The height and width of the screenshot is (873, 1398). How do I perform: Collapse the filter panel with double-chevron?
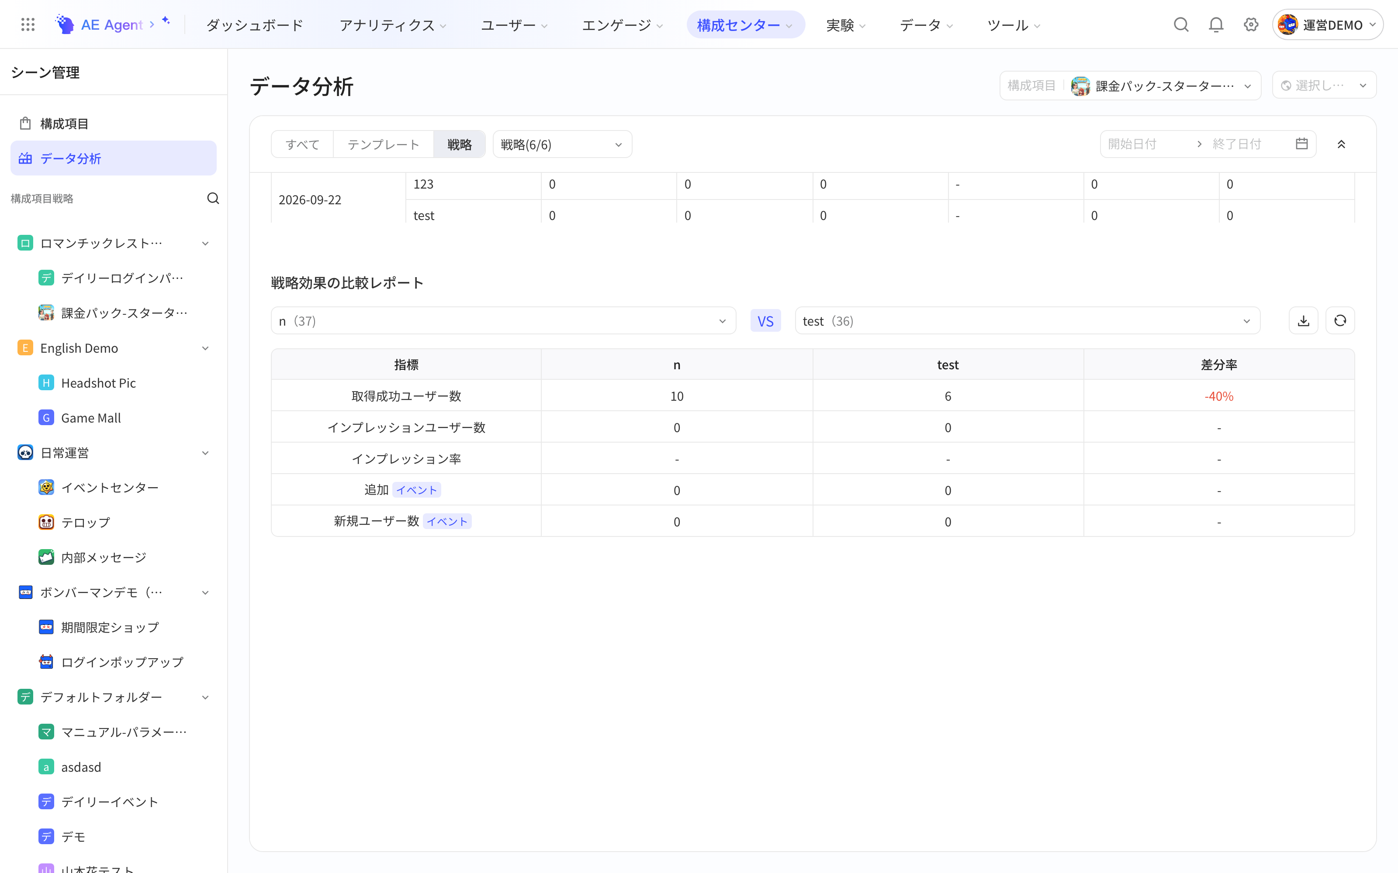coord(1341,144)
